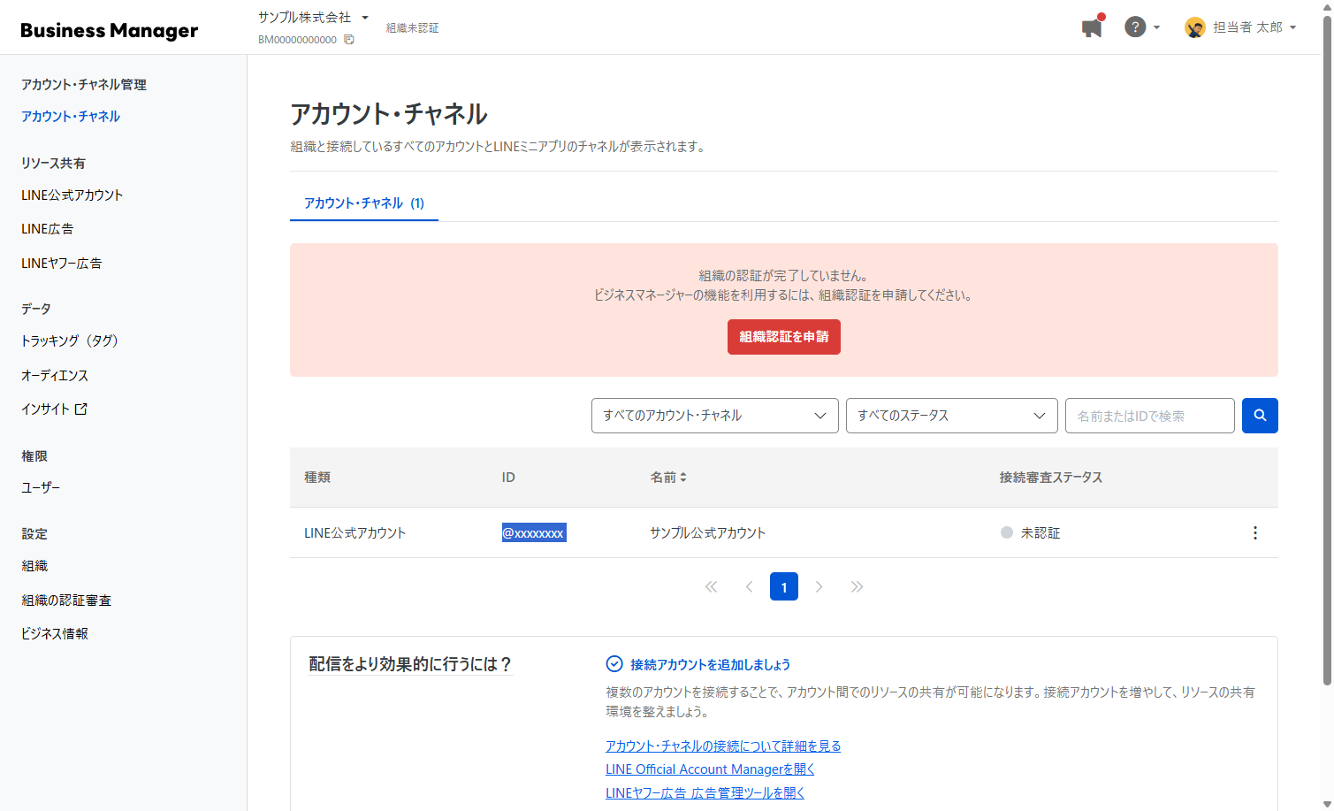
Task: Open link アカウント・チャネルの接続について詳細を見る
Action: pyautogui.click(x=723, y=746)
